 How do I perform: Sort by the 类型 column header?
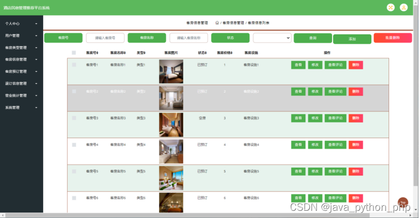click(141, 53)
